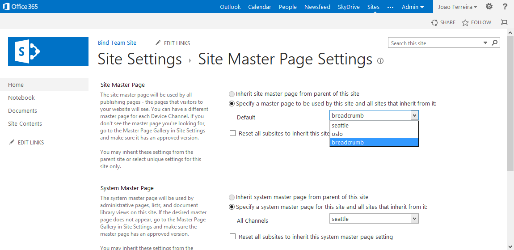Open Calendar from the top bar
The width and height of the screenshot is (514, 250).
click(x=260, y=7)
